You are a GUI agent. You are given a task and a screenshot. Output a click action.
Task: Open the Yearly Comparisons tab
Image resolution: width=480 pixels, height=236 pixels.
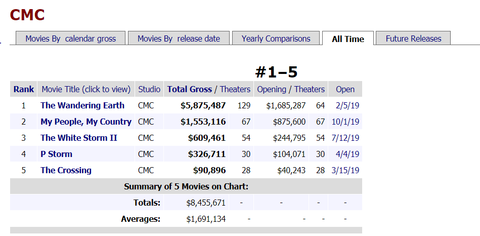coord(276,38)
